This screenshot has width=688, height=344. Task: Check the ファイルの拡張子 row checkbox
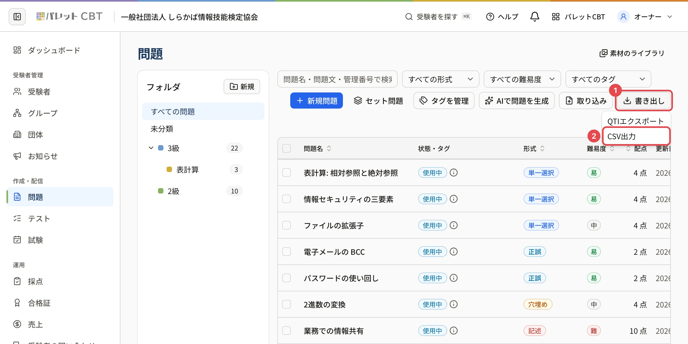(286, 225)
